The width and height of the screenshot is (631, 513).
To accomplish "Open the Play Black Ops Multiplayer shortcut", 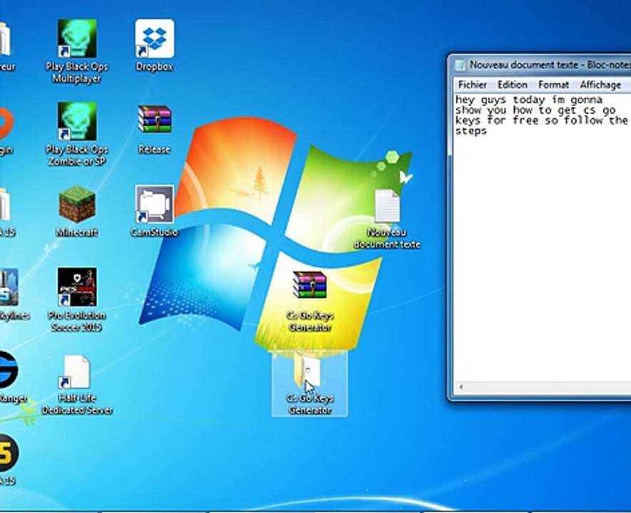I will pos(76,40).
